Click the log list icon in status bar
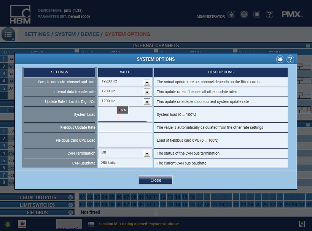 point(91,224)
